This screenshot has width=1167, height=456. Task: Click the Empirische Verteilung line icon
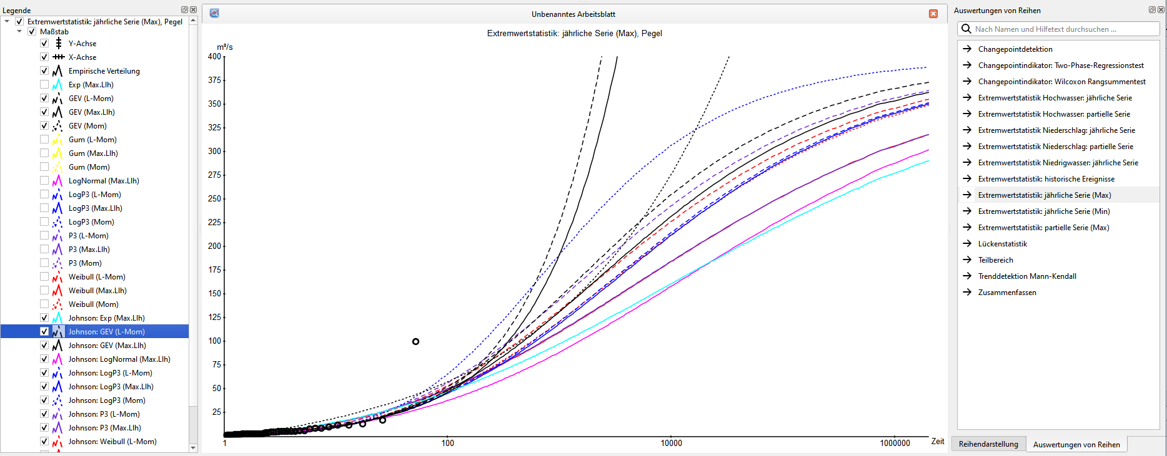click(x=57, y=71)
